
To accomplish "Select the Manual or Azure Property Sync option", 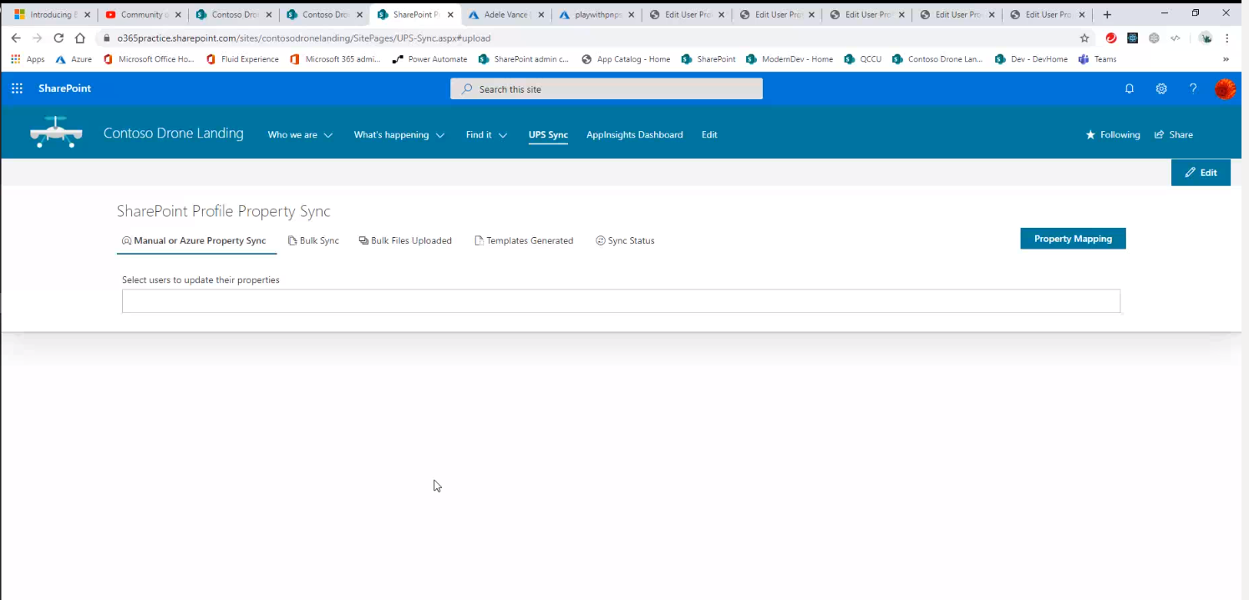I will [195, 240].
